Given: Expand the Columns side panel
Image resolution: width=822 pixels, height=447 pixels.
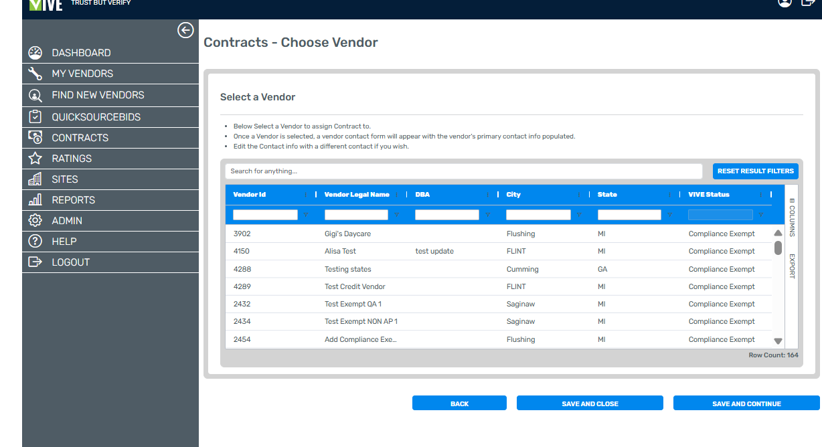Looking at the screenshot, I should [x=791, y=217].
